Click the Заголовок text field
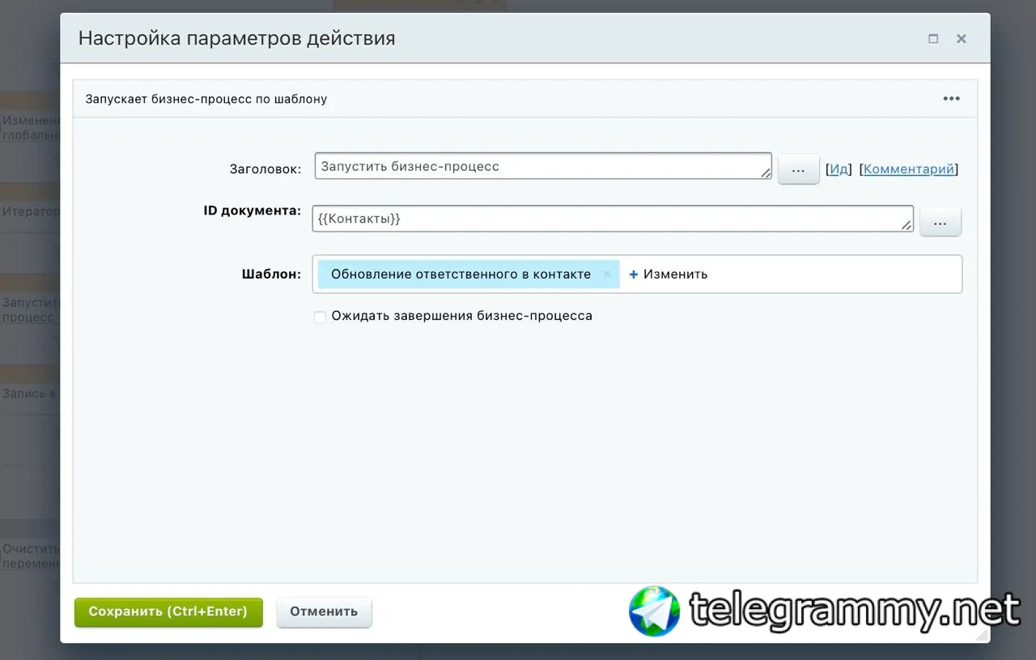Screen dimensions: 1036x660 (542, 166)
